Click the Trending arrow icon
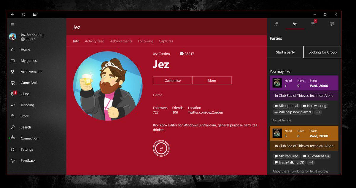 [x=12, y=105]
